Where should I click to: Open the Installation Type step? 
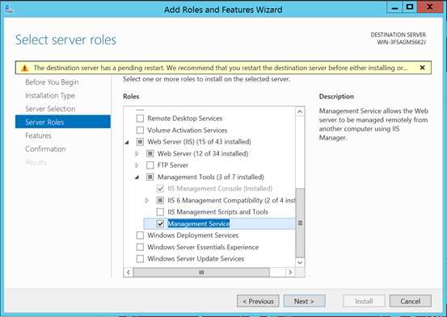[x=50, y=96]
